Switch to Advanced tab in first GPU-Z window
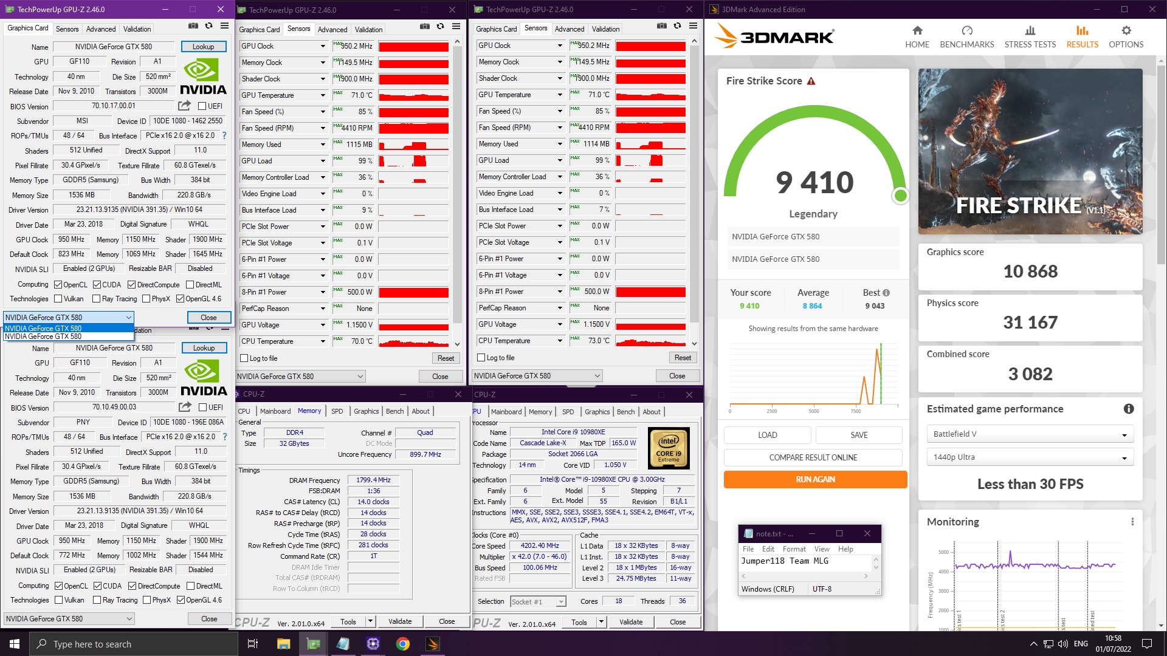 pos(101,29)
